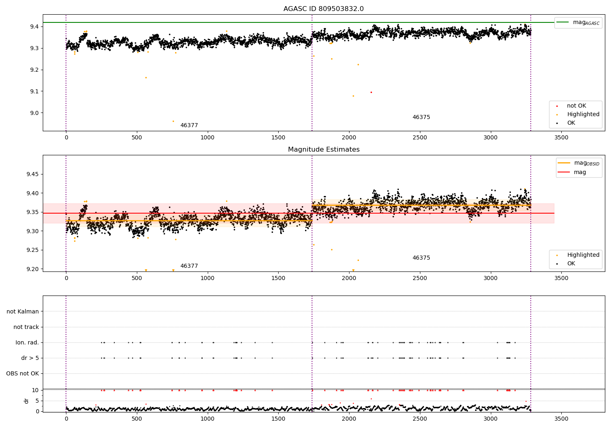Screen dimensions: 611x428
Task: Click the AGASC ID 809503832.0 plot title
Action: tap(323, 9)
